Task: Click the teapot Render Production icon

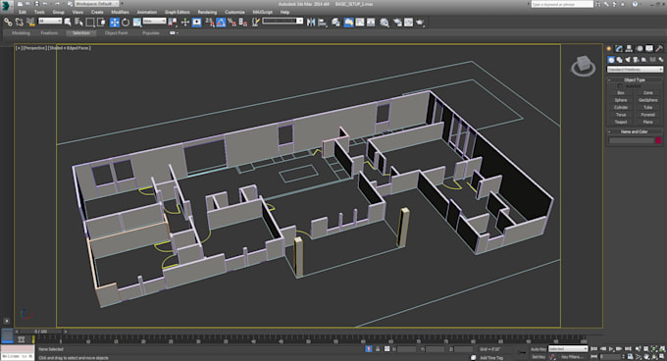Action: tap(420, 23)
